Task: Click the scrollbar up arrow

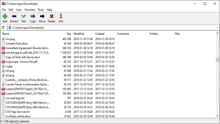Action: [x=217, y=33]
